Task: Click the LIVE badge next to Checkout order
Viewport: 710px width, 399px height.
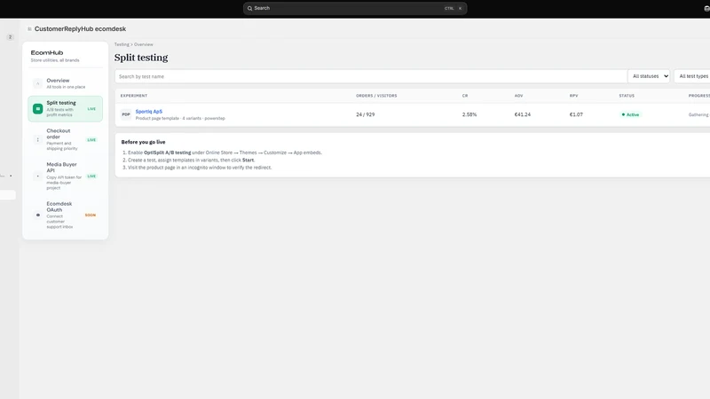Action: pyautogui.click(x=91, y=140)
